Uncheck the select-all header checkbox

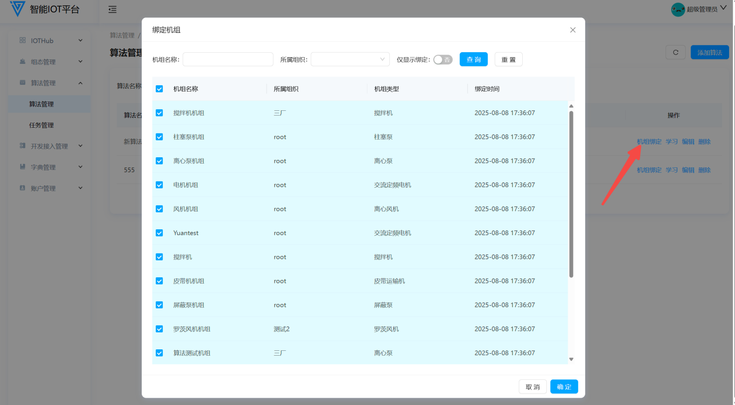pos(159,89)
